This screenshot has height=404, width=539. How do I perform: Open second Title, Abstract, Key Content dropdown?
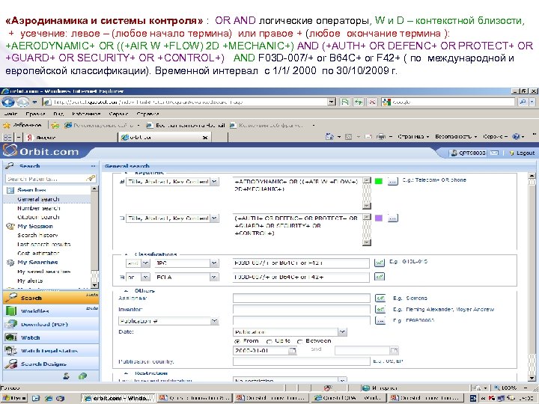point(214,218)
